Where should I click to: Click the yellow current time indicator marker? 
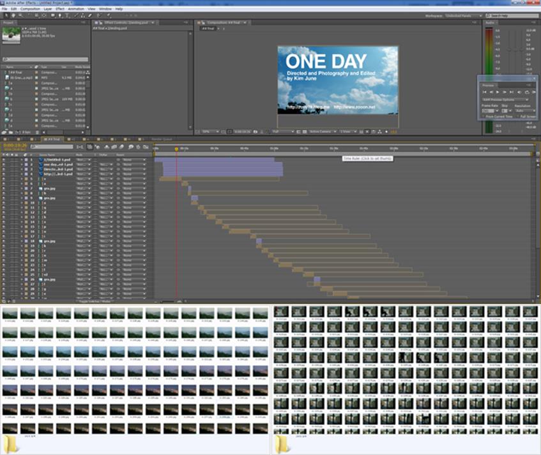tap(176, 149)
